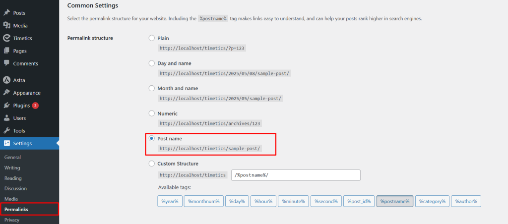Open the Tools wrench icon
Image resolution: width=508 pixels, height=224 pixels.
tap(6, 131)
